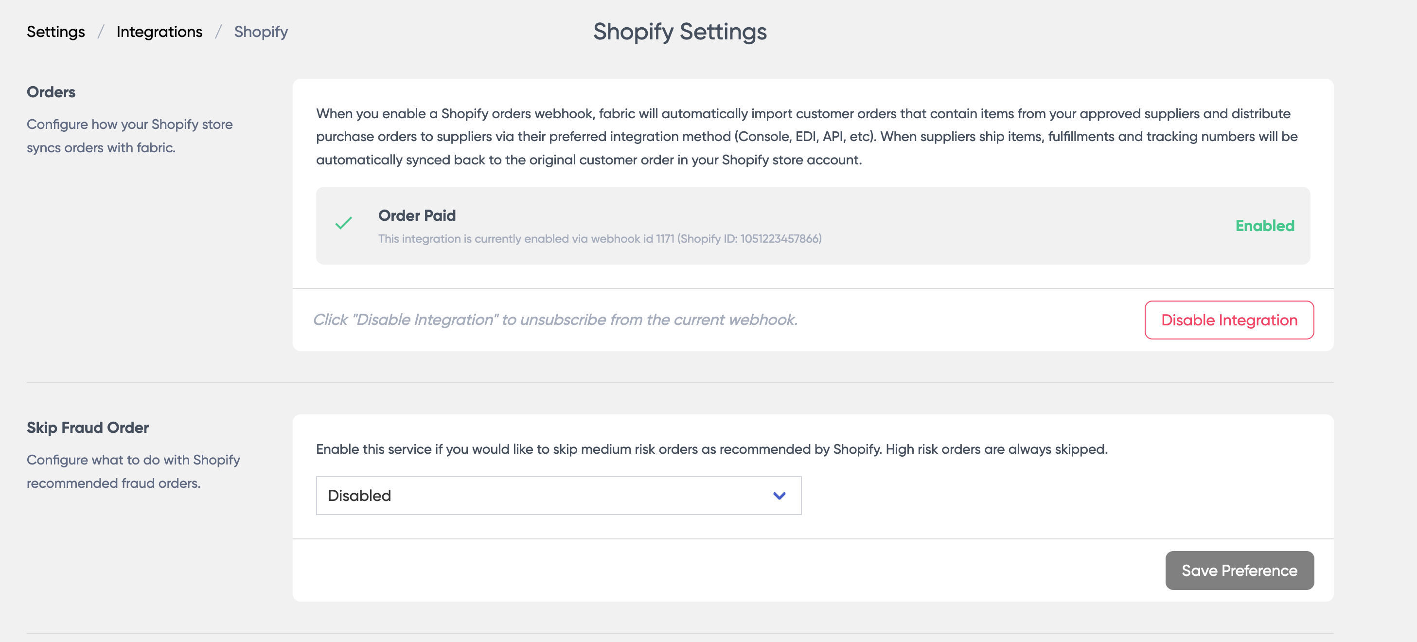Image resolution: width=1417 pixels, height=642 pixels.
Task: Click the 'recommended fraud orders' description text
Action: click(x=113, y=483)
